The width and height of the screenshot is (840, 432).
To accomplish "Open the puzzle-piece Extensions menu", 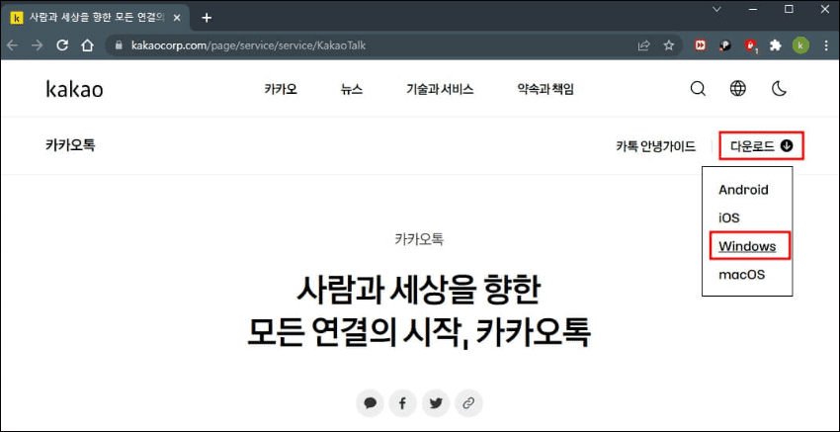I will (x=775, y=45).
